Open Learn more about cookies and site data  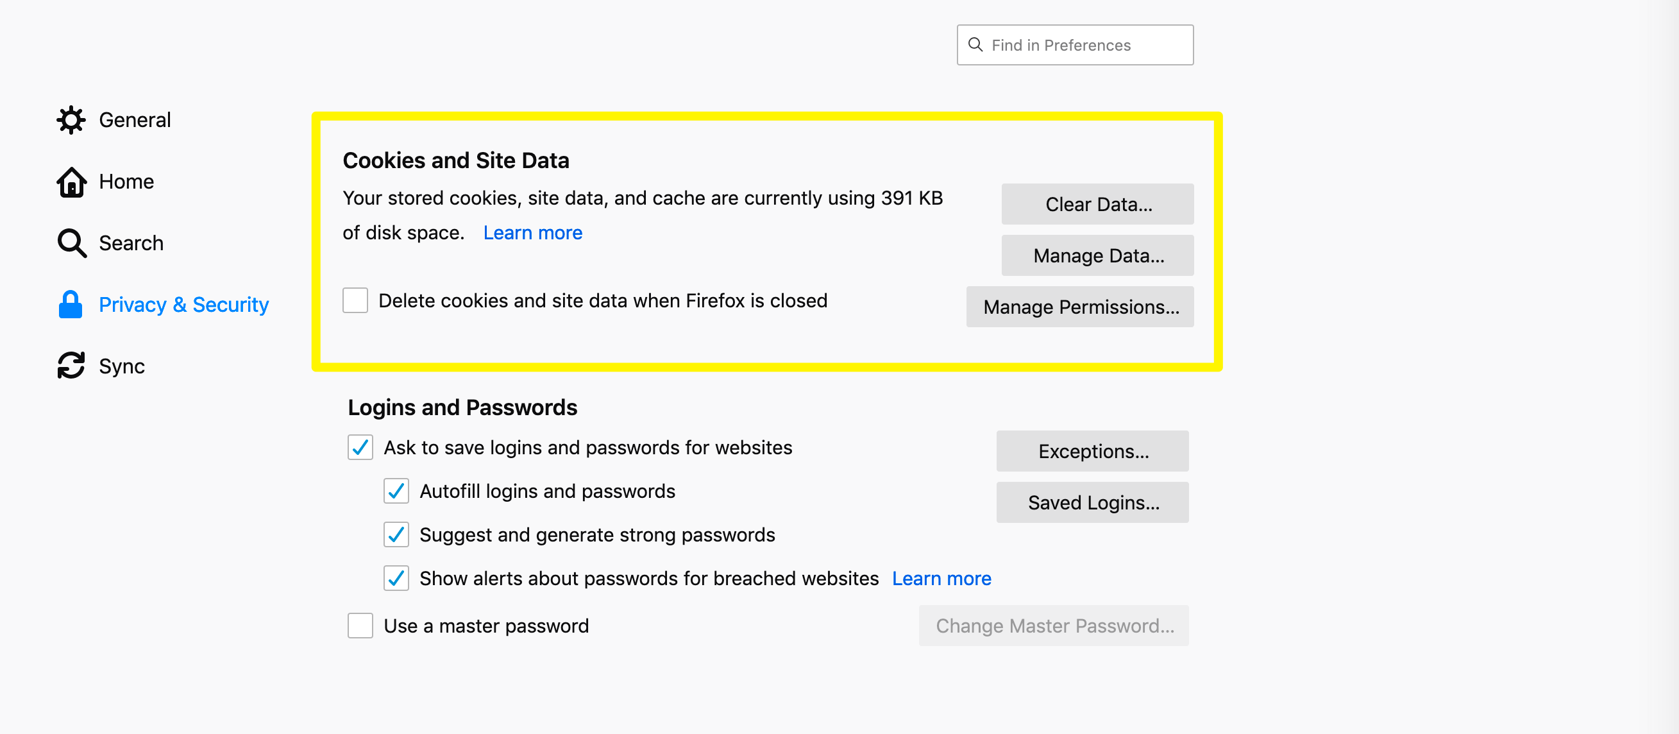(x=532, y=233)
